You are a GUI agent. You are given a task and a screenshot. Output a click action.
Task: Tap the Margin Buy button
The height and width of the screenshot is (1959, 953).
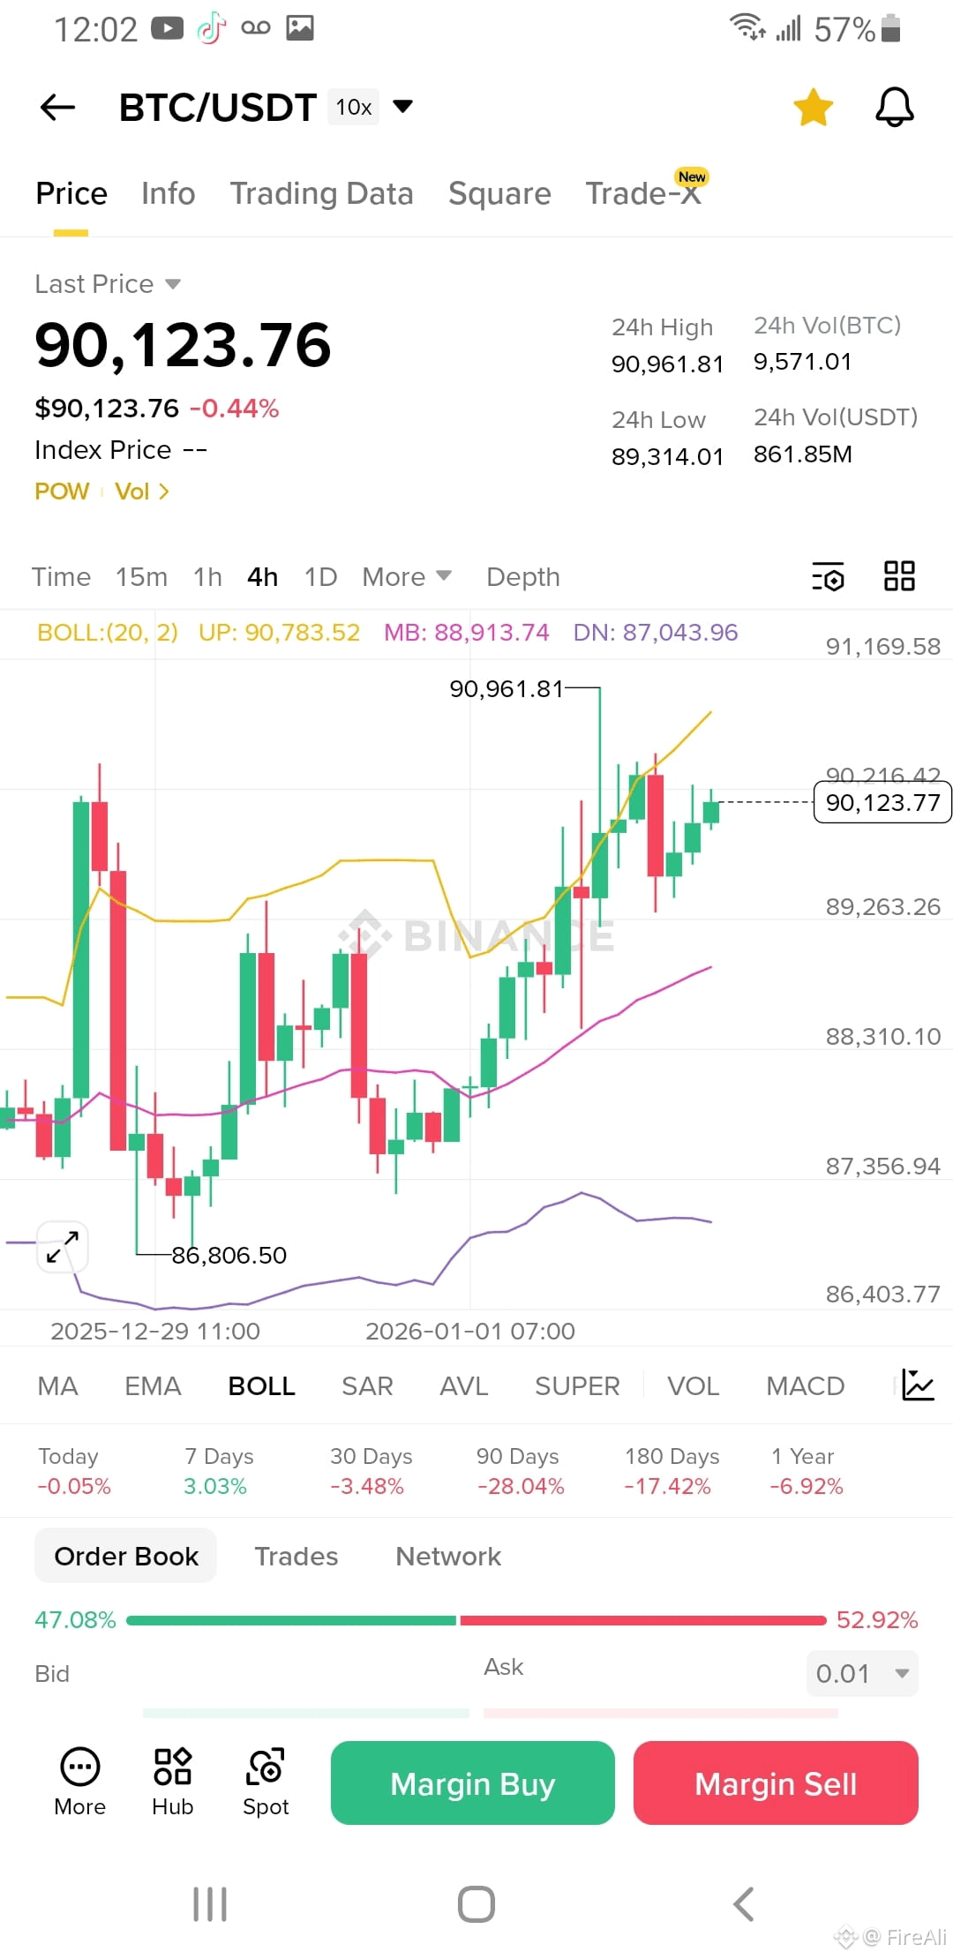click(473, 1783)
